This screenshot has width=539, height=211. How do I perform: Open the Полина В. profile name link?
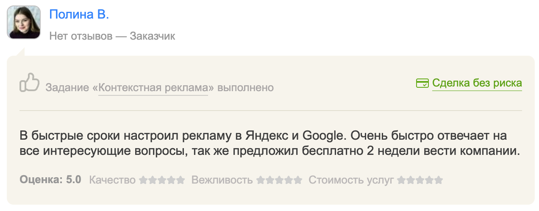click(79, 14)
